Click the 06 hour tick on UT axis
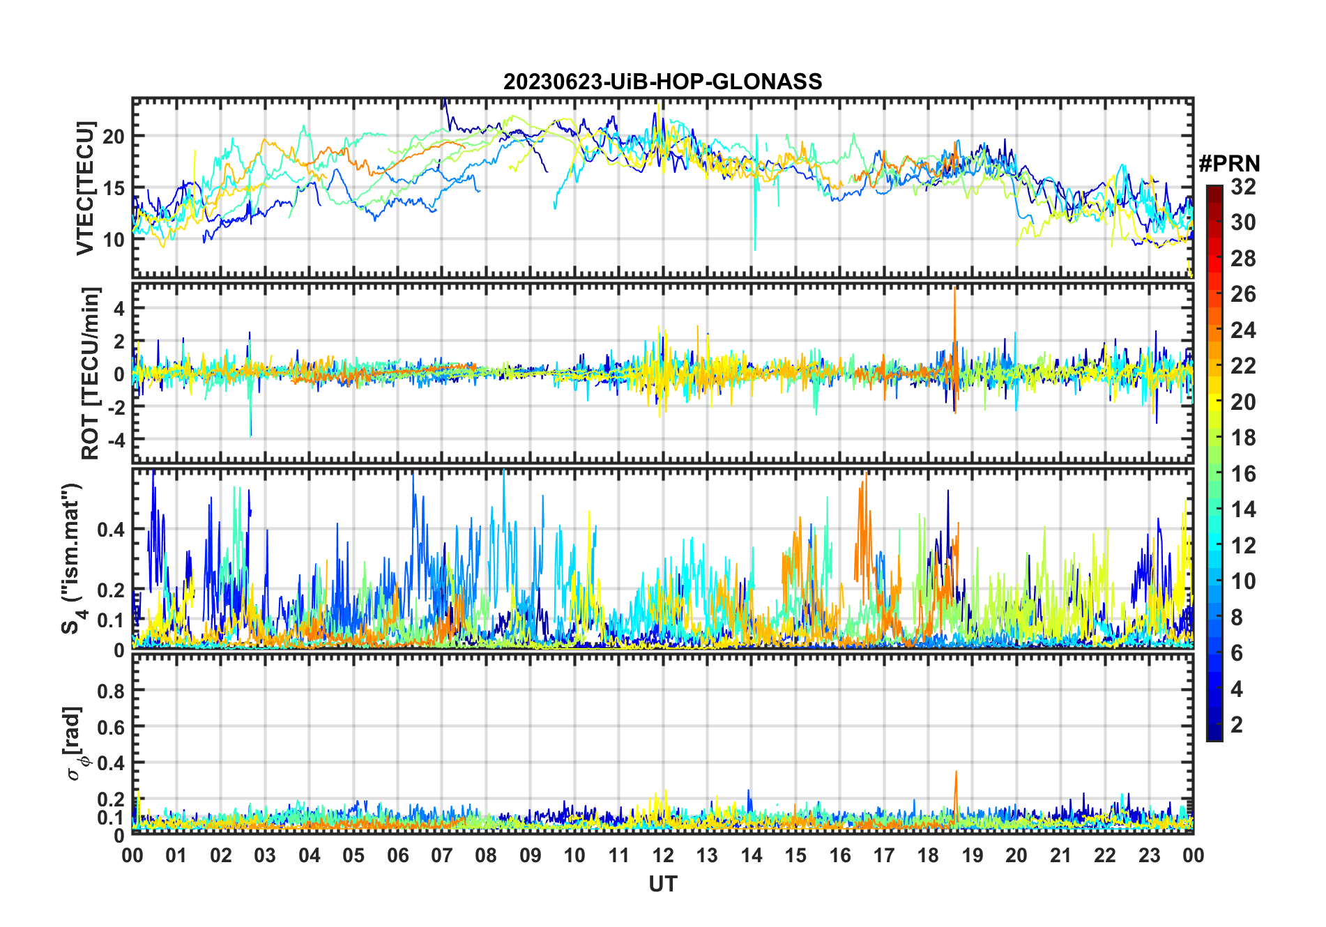This screenshot has height=927, width=1326. tap(397, 856)
